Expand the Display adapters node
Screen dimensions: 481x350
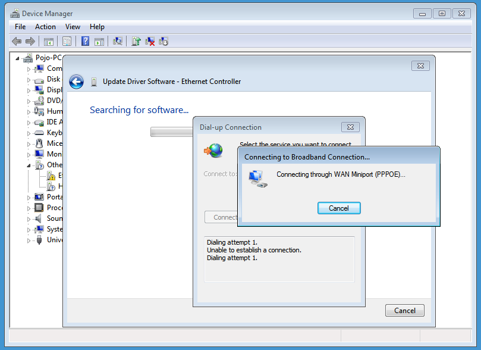tap(29, 90)
